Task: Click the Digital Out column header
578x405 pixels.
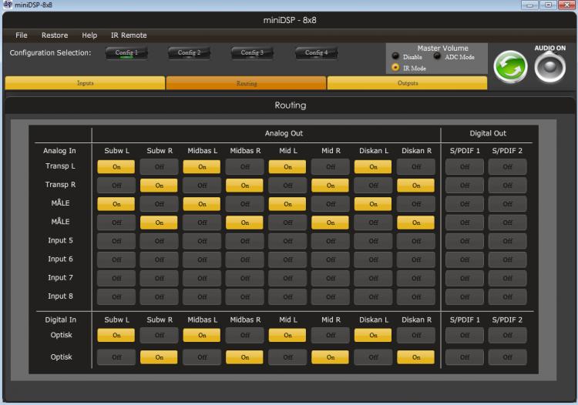Action: [487, 133]
